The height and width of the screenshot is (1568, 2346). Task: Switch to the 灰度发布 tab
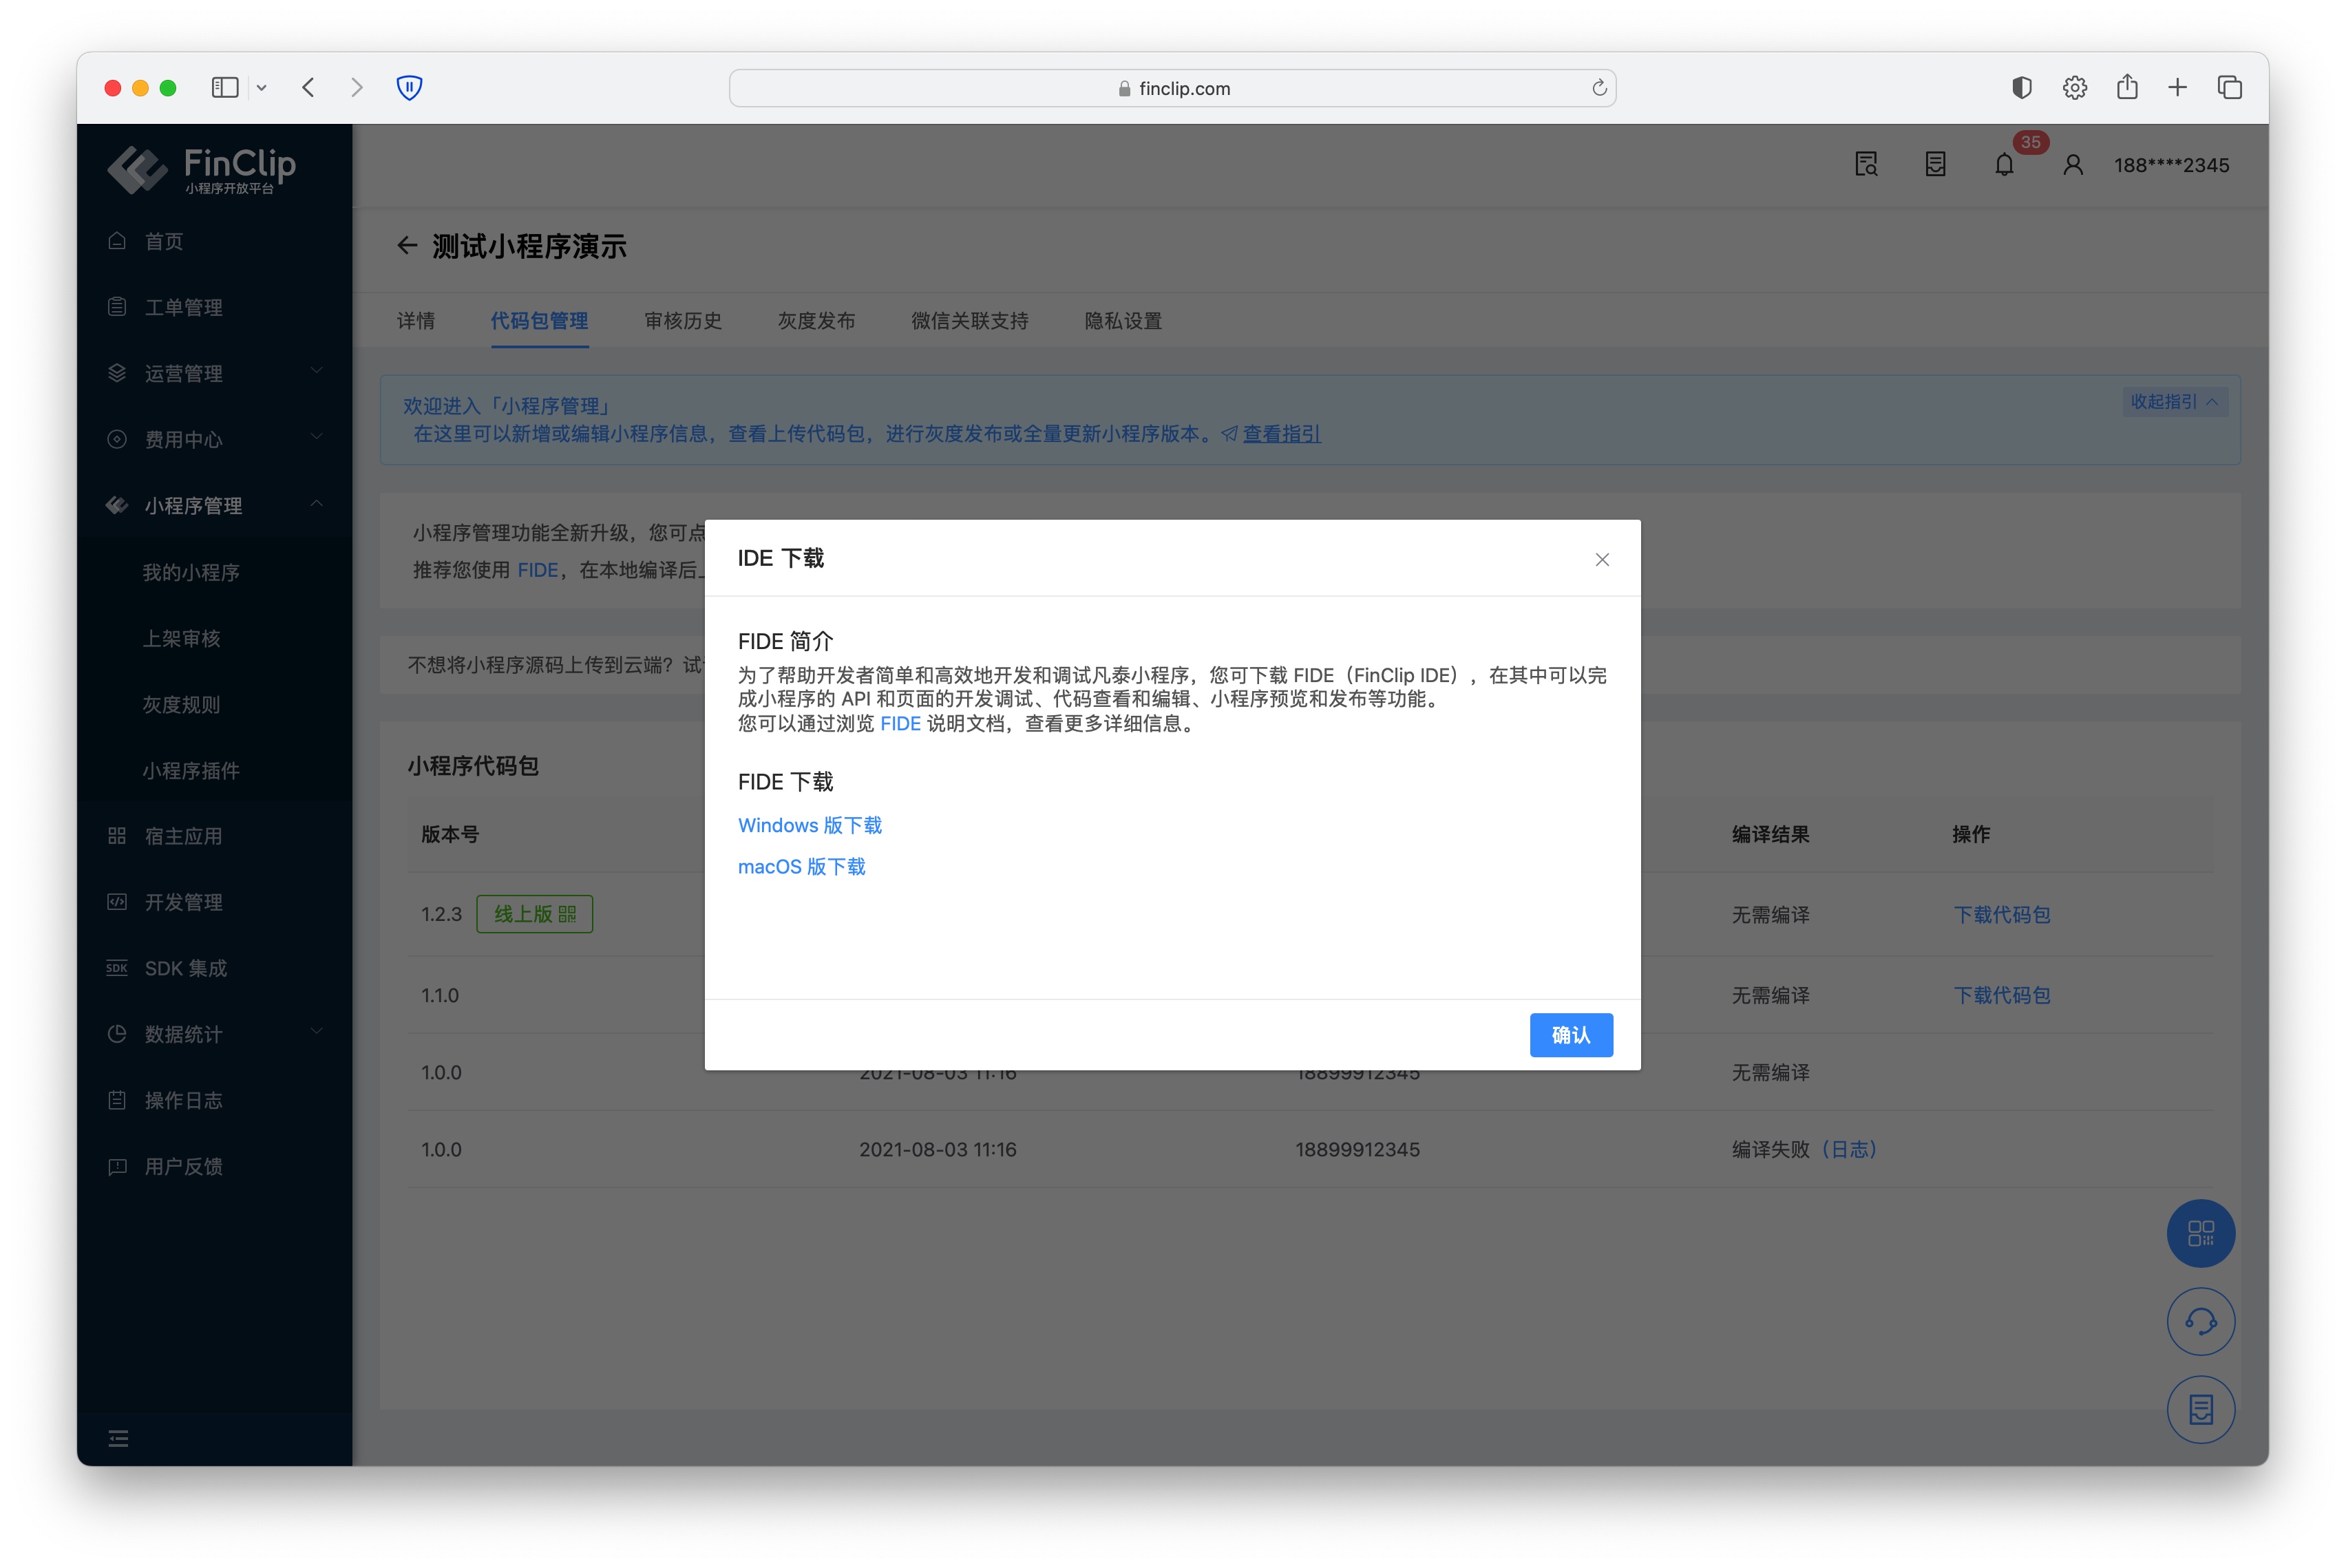(x=816, y=321)
